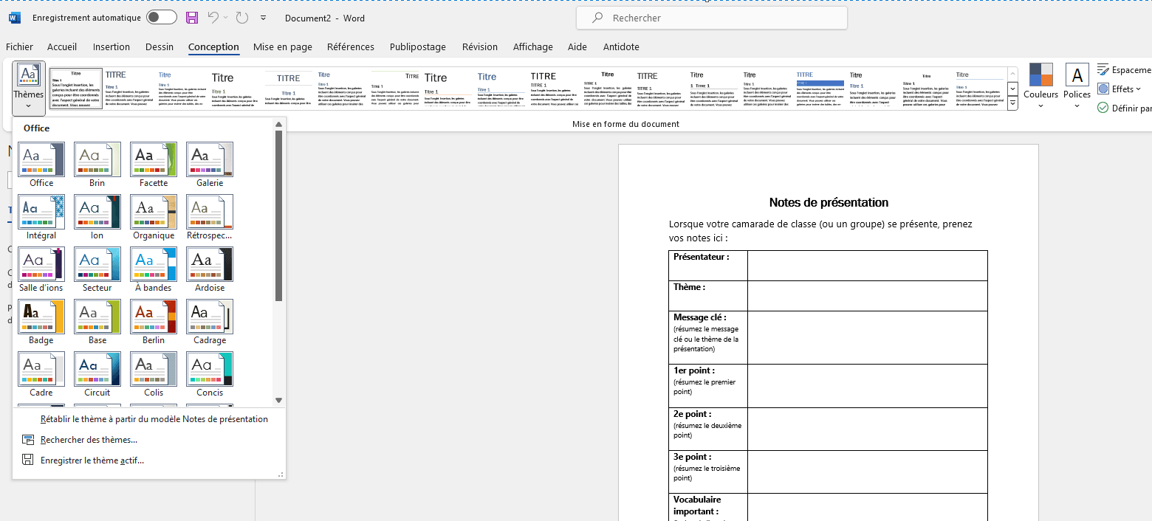Image resolution: width=1152 pixels, height=521 pixels.
Task: Click the Undo arrow icon
Action: coord(213,18)
